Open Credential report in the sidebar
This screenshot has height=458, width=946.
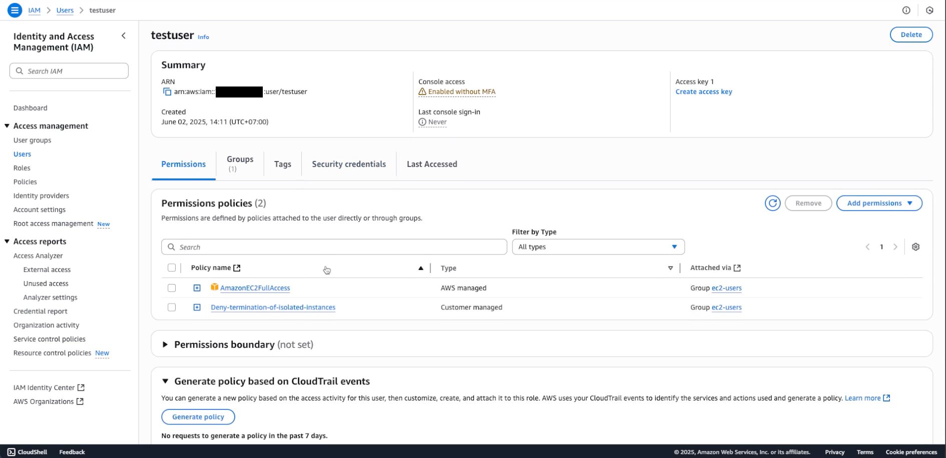coord(41,311)
